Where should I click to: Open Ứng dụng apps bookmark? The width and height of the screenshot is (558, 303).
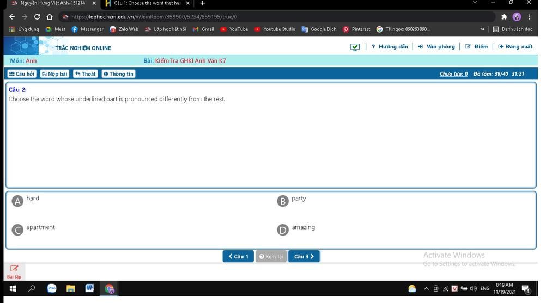coord(24,29)
